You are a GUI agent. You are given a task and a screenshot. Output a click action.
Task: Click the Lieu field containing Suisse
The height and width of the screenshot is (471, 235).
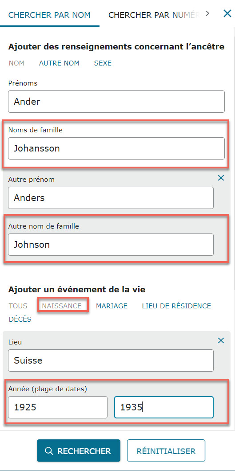(x=111, y=360)
